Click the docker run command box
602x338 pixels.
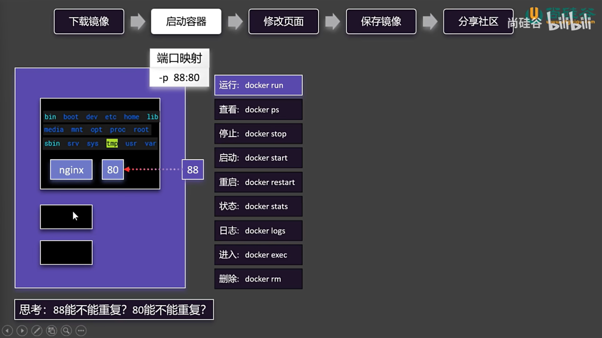pos(258,85)
